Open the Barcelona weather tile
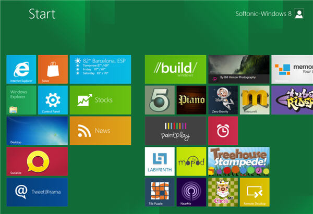The image size is (313, 214). coord(100,69)
